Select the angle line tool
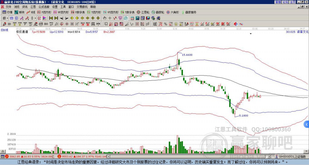 pyautogui.click(x=127, y=24)
